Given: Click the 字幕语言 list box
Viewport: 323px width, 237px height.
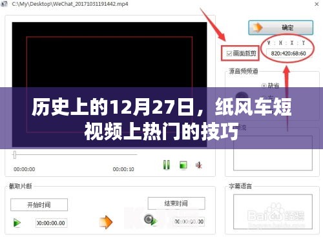Looking at the screenshot, I should pos(273,212).
